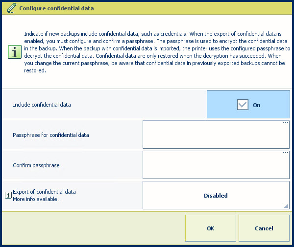Click small info icon beside Export of confidential data
The image size is (294, 247).
pyautogui.click(x=8, y=195)
